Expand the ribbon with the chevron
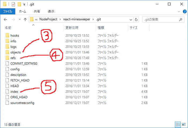This screenshot has width=188, height=128. [x=179, y=11]
